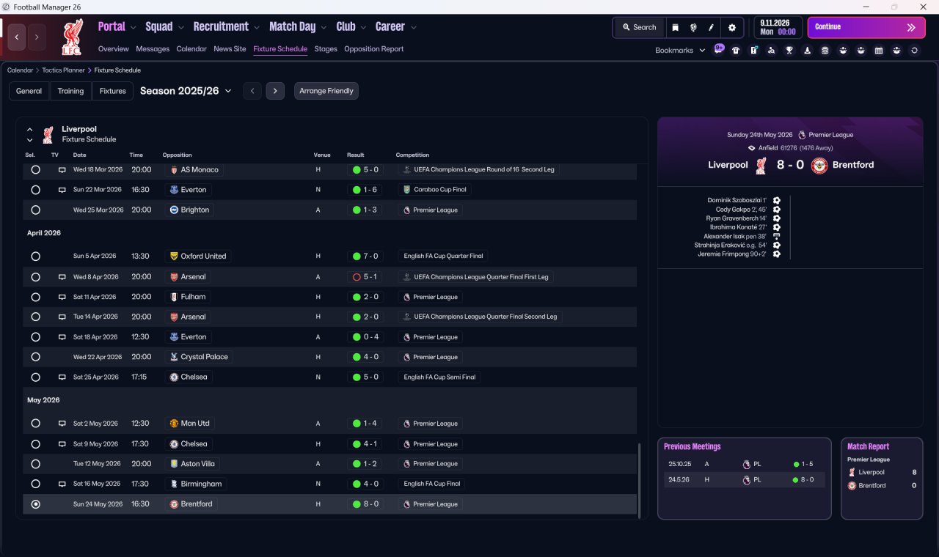Click the shirt icon in bookmarks bar

[736, 51]
